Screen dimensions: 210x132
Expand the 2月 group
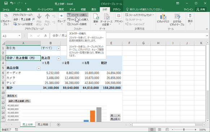[x=63, y=63]
